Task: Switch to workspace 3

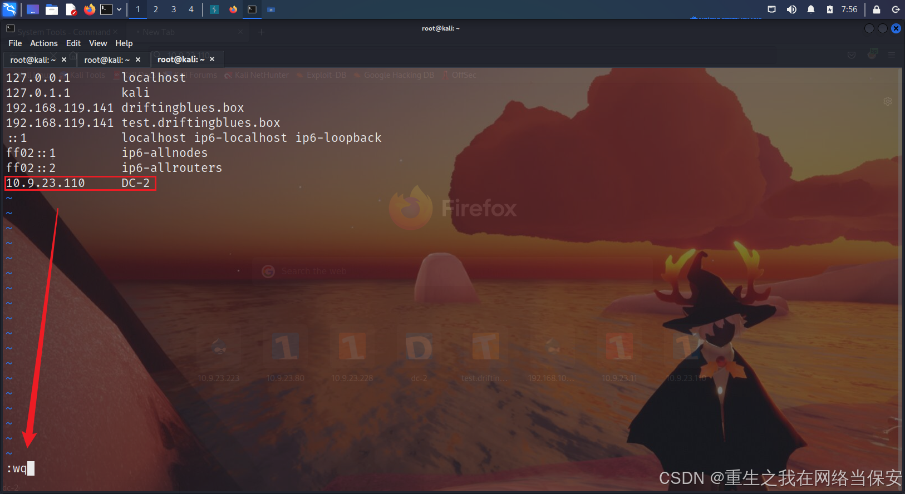Action: 174,9
